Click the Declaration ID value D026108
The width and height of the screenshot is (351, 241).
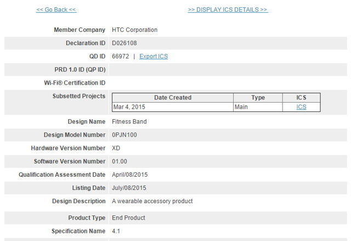coord(124,43)
